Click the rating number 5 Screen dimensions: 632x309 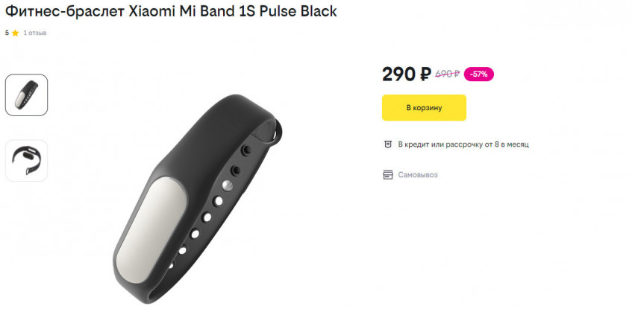click(7, 34)
